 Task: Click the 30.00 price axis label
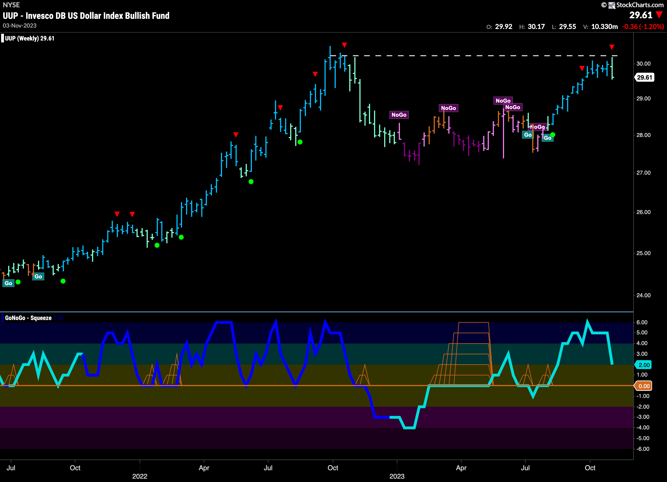(x=643, y=64)
